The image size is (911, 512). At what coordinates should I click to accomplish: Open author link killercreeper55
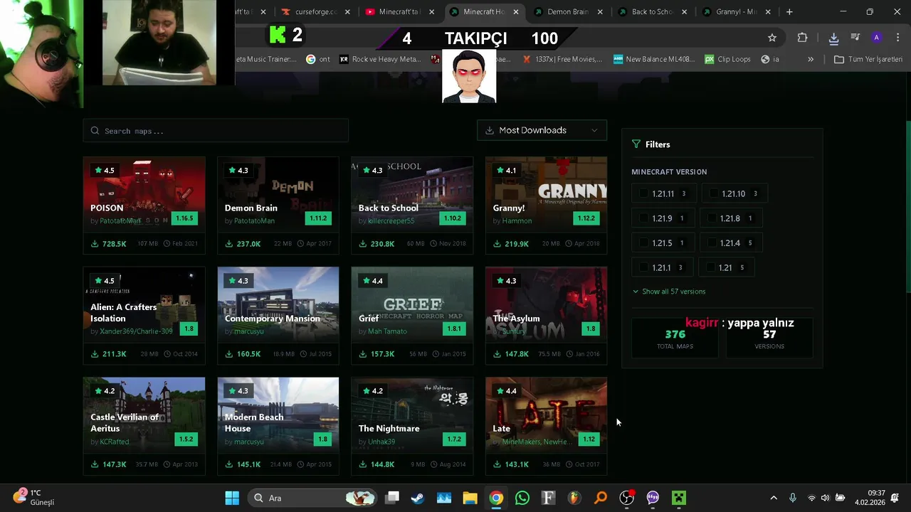[x=391, y=221]
